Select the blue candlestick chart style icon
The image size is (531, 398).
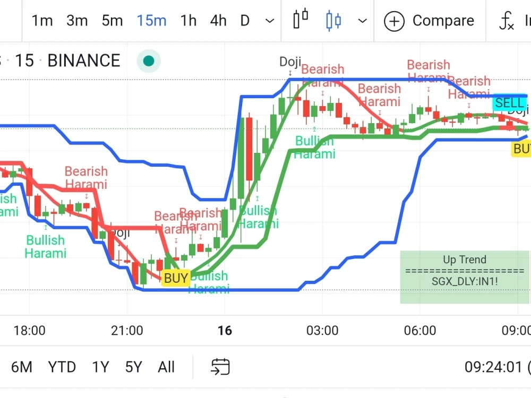(333, 20)
